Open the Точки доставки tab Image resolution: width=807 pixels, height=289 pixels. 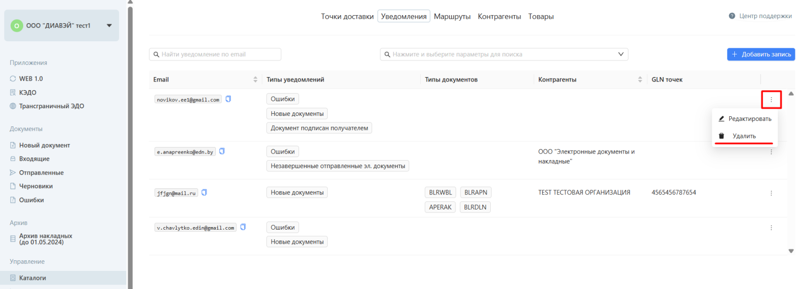point(347,17)
